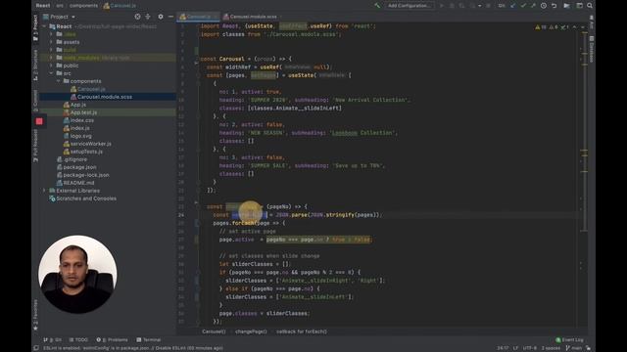Collapse the components folder
Image resolution: width=627 pixels, height=352 pixels.
point(59,81)
